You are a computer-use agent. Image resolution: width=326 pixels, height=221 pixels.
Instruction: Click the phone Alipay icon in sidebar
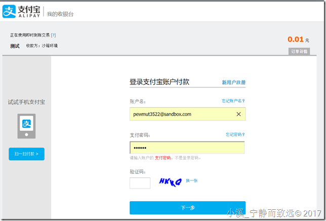click(26, 126)
